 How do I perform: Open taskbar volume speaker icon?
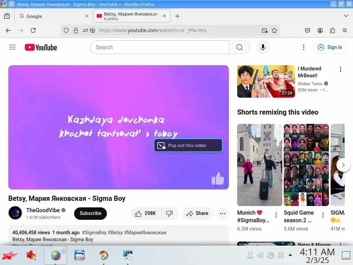[260, 255]
